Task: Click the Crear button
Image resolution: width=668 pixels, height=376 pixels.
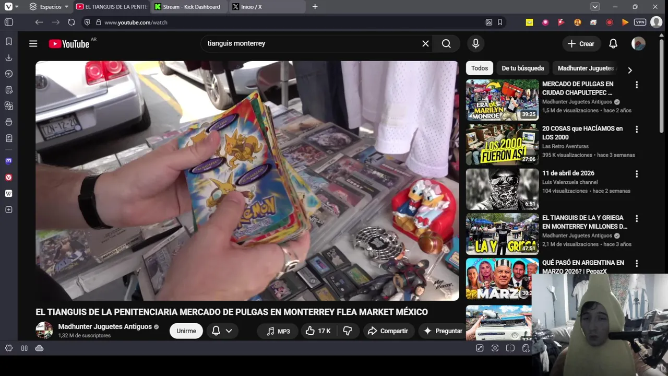Action: click(581, 44)
